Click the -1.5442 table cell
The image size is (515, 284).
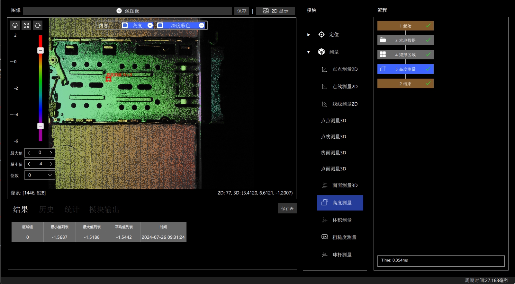(x=124, y=237)
